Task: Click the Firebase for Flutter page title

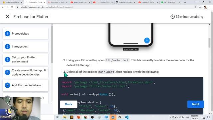Action: pos(31,17)
